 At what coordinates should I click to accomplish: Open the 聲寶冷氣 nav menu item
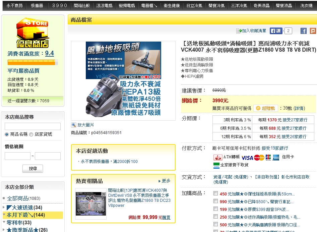(216, 6)
